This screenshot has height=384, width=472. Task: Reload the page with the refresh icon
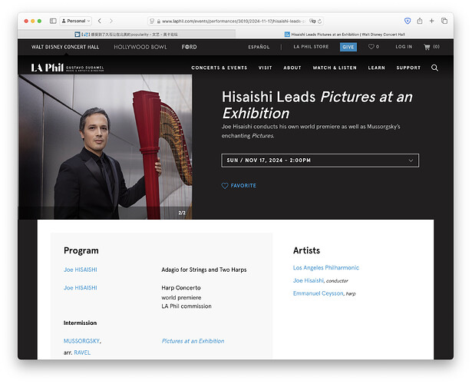(320, 21)
